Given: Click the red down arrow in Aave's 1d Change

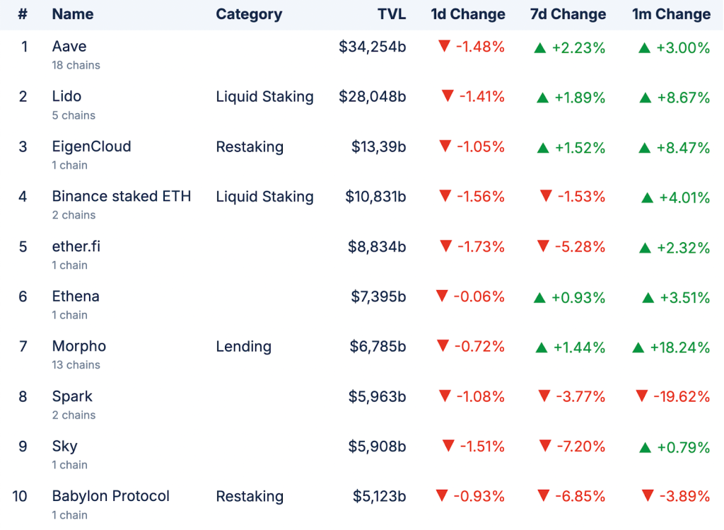Looking at the screenshot, I should (444, 47).
